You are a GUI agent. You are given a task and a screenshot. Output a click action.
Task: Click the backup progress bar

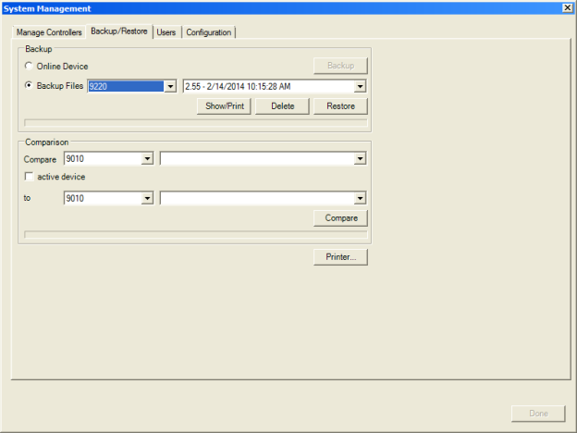click(x=195, y=122)
